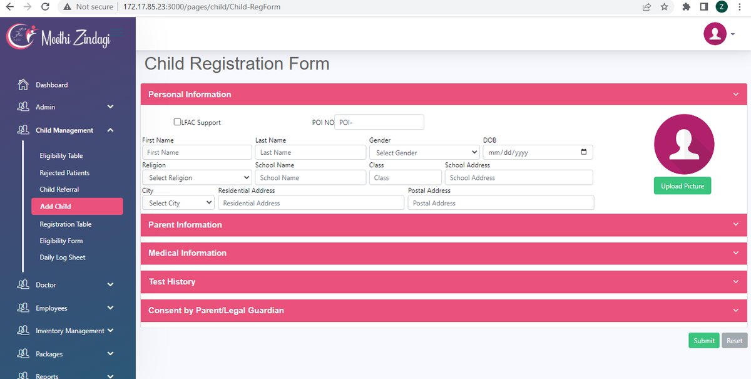
Task: Click the Child Management people icon
Action: click(23, 130)
